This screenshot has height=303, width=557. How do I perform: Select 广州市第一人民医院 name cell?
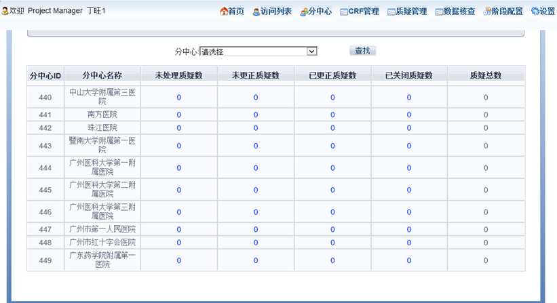[x=102, y=229]
